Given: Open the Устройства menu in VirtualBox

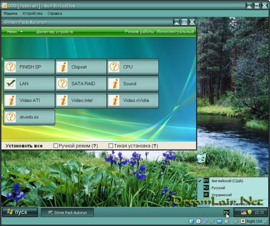Looking at the screenshot, I should pos(32,14).
